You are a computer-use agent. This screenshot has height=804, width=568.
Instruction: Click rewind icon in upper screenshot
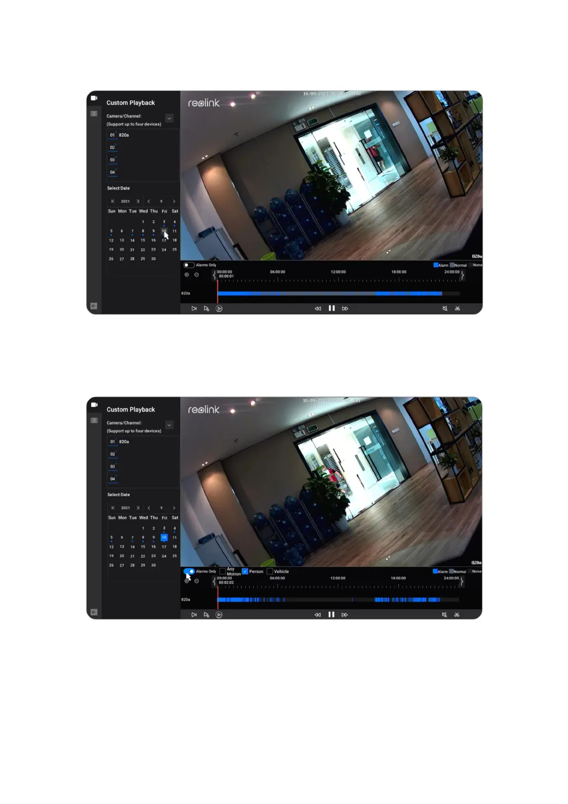pos(318,308)
